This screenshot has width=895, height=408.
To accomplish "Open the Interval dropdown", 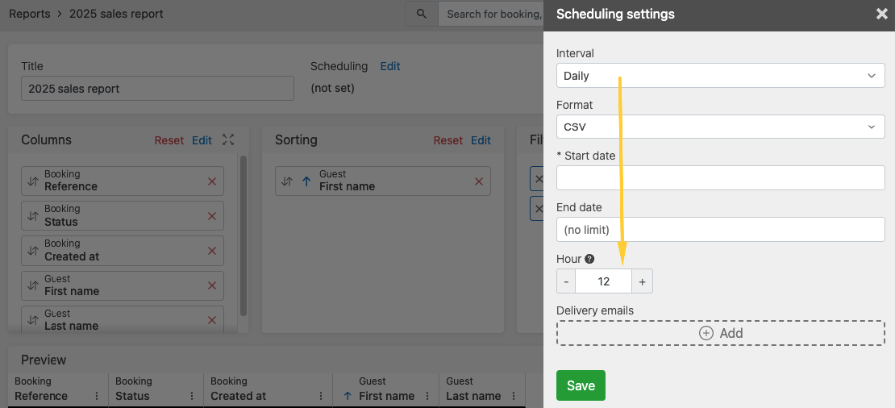I will (x=720, y=76).
